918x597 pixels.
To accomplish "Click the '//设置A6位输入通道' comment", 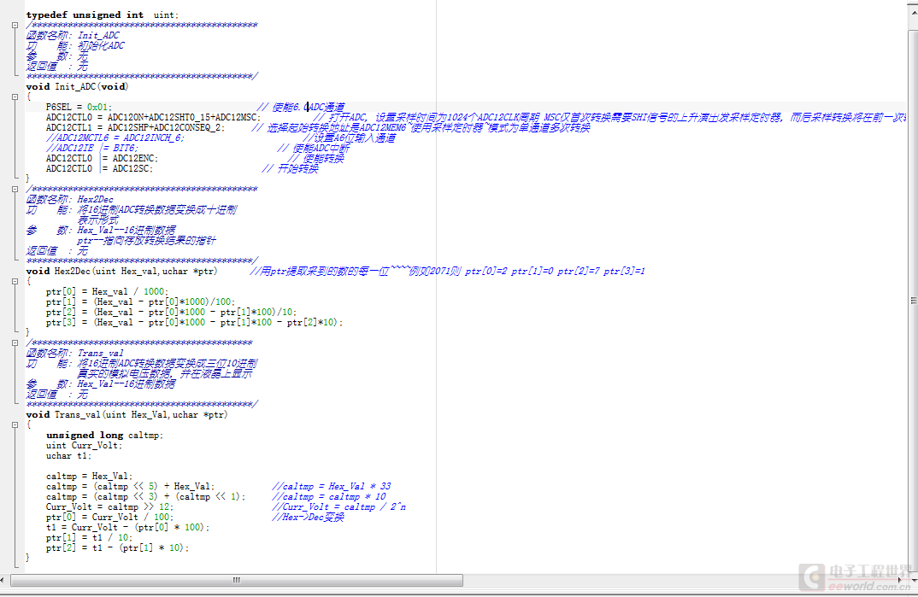I will (350, 138).
